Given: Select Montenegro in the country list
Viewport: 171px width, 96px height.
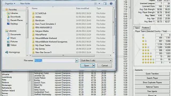Looking at the screenshot, I should click(x=6, y=85).
